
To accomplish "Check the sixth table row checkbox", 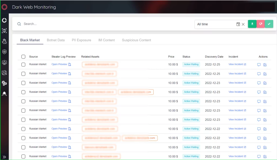I will point(23,111).
